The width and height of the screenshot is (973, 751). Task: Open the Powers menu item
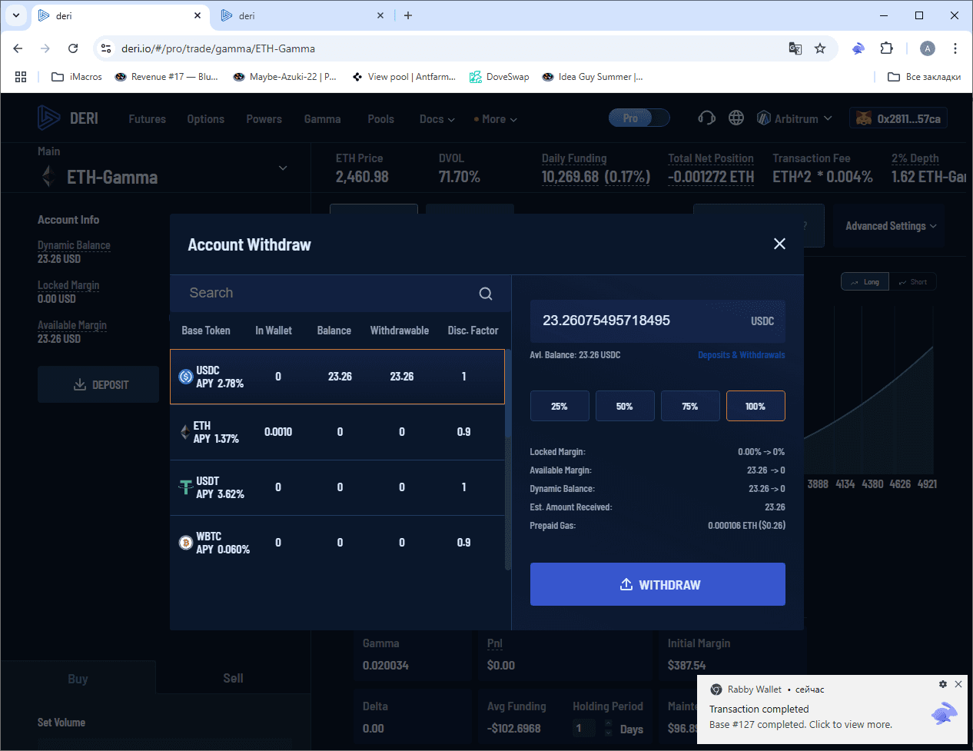click(x=264, y=119)
